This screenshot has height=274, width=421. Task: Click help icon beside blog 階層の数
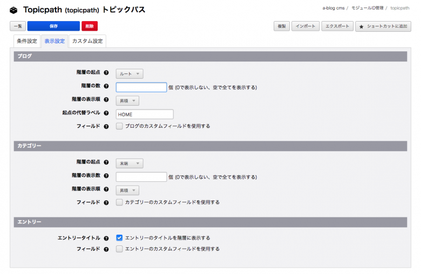pos(106,86)
